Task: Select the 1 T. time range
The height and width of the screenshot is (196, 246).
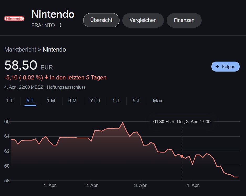Action: coord(10,100)
